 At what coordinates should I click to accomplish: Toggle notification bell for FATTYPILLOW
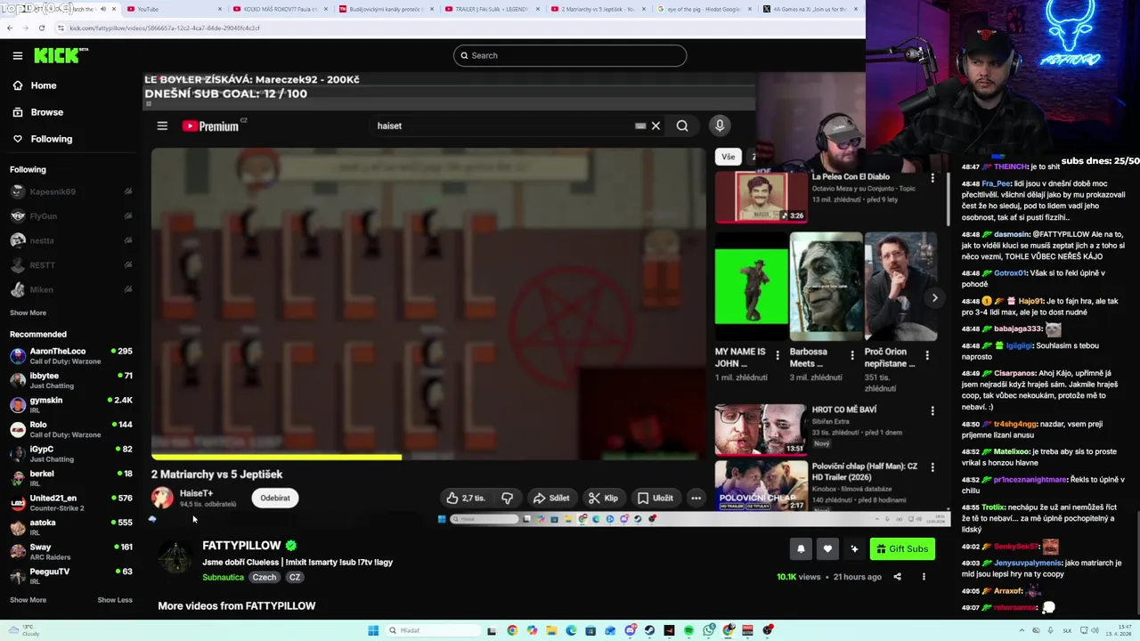801,548
